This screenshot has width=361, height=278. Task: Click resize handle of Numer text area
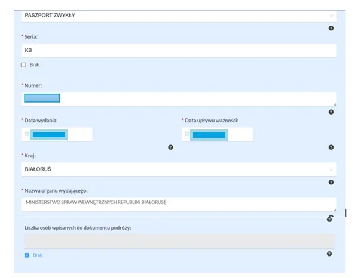(x=335, y=104)
